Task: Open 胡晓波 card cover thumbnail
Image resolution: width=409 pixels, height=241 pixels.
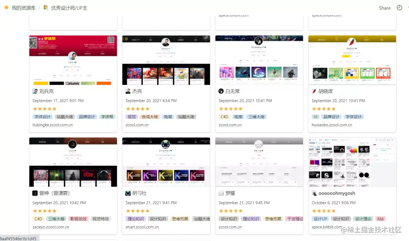Action: (352, 60)
